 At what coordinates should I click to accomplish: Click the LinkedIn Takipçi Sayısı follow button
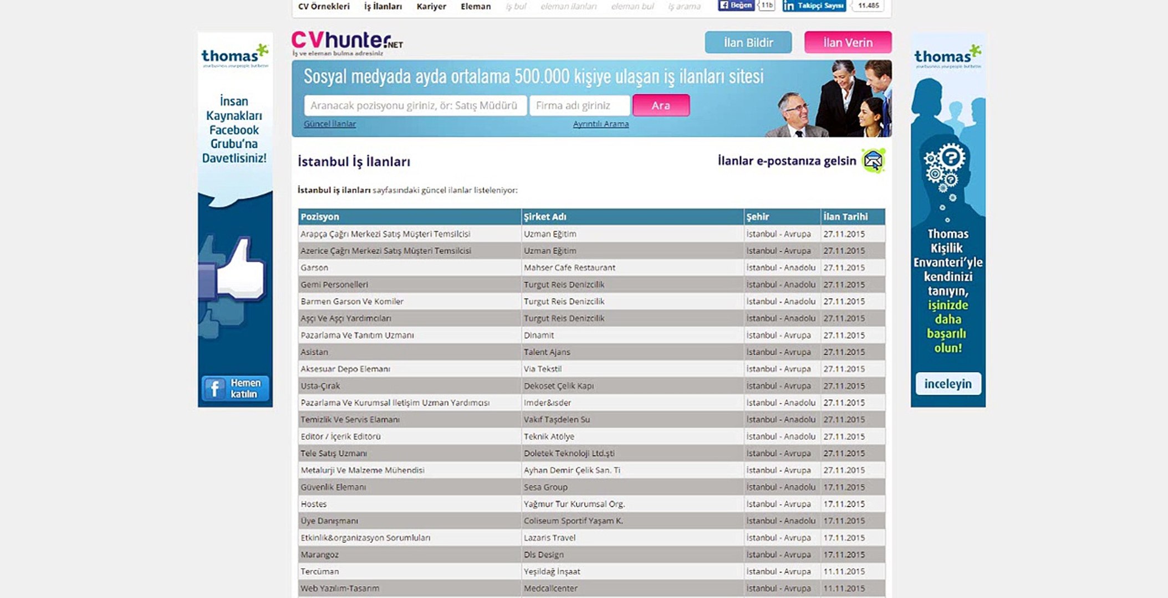pyautogui.click(x=814, y=6)
